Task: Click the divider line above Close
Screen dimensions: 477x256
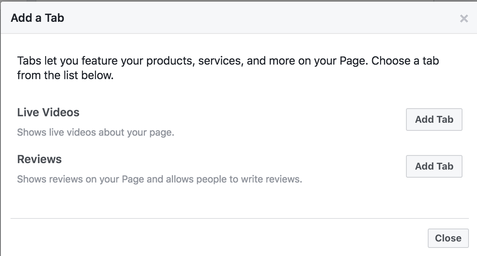Action: point(239,218)
